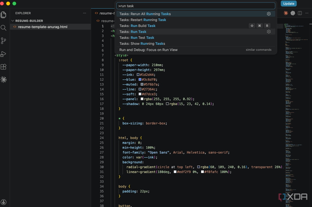Click the gear icon for Tasks: Run Task

coord(269,32)
